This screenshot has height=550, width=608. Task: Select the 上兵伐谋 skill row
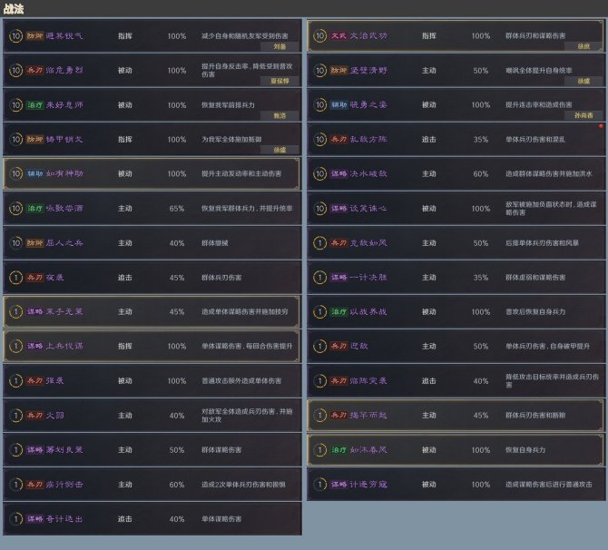152,346
